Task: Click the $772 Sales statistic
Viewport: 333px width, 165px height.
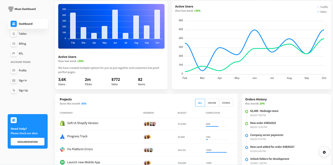Action: point(116,82)
